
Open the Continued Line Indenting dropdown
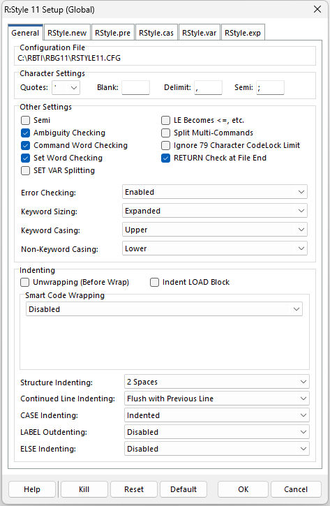(x=216, y=399)
